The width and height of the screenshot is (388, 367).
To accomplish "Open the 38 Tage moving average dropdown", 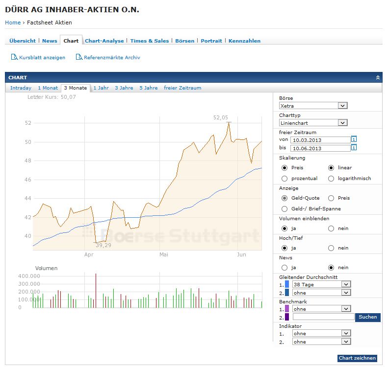I will tap(346, 284).
